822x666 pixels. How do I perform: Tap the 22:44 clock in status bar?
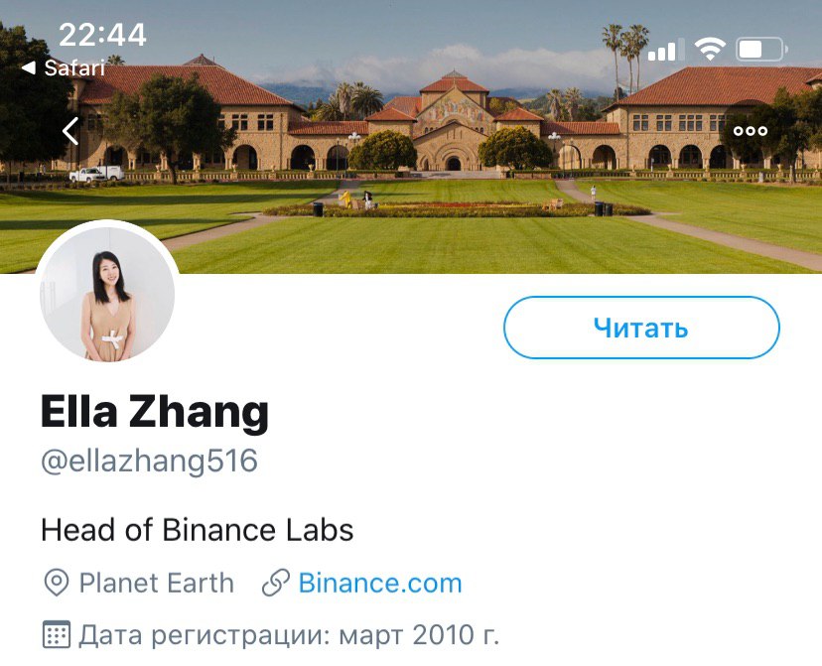(x=102, y=35)
